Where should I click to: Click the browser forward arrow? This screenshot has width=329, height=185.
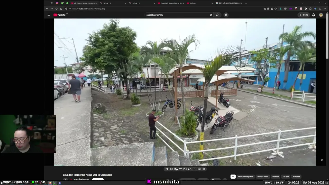pos(52,9)
